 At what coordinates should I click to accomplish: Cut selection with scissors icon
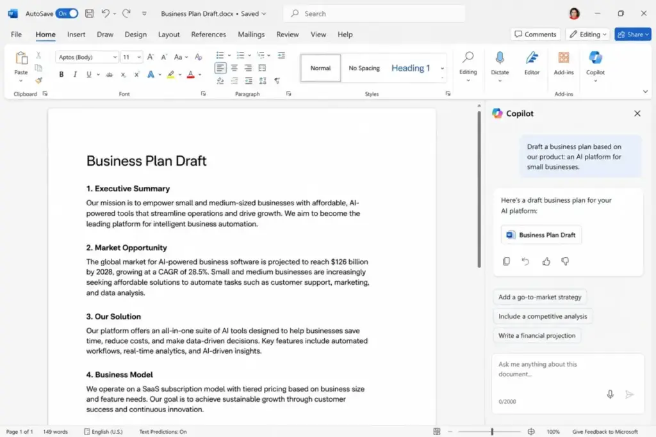pos(38,55)
